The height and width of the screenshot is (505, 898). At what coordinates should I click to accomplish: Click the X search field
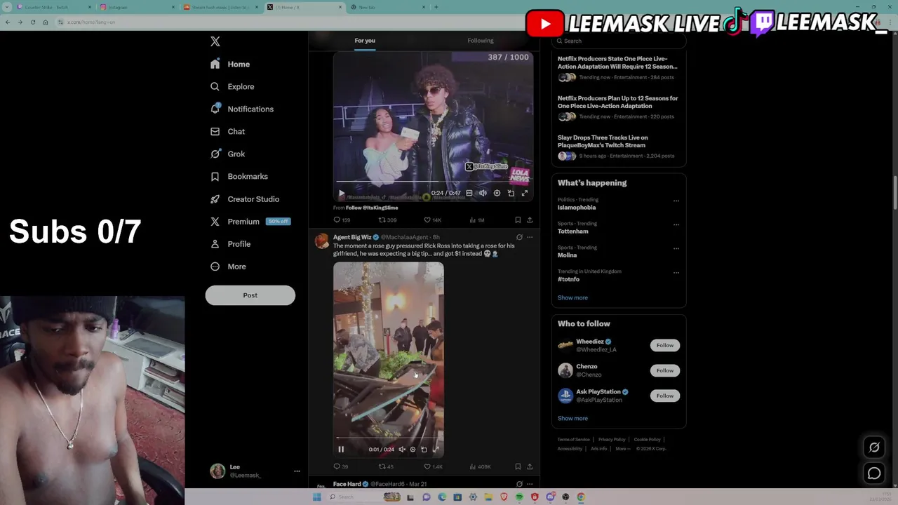click(619, 41)
